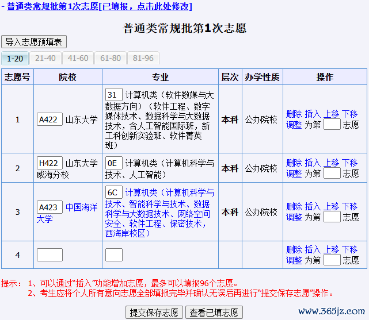This screenshot has width=369, height=320.
Task: Click 插入 for wish number 3
Action: tap(313, 206)
